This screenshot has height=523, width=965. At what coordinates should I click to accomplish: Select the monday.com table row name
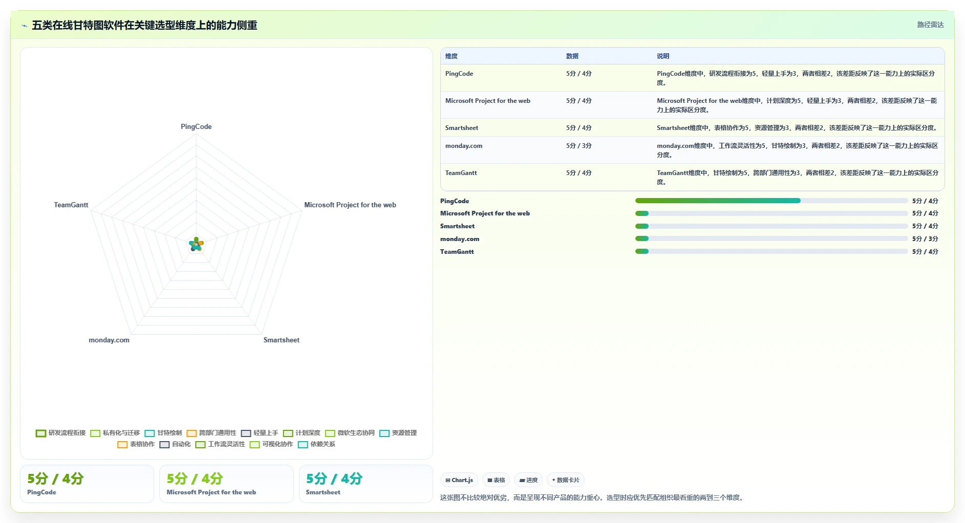[x=464, y=146]
